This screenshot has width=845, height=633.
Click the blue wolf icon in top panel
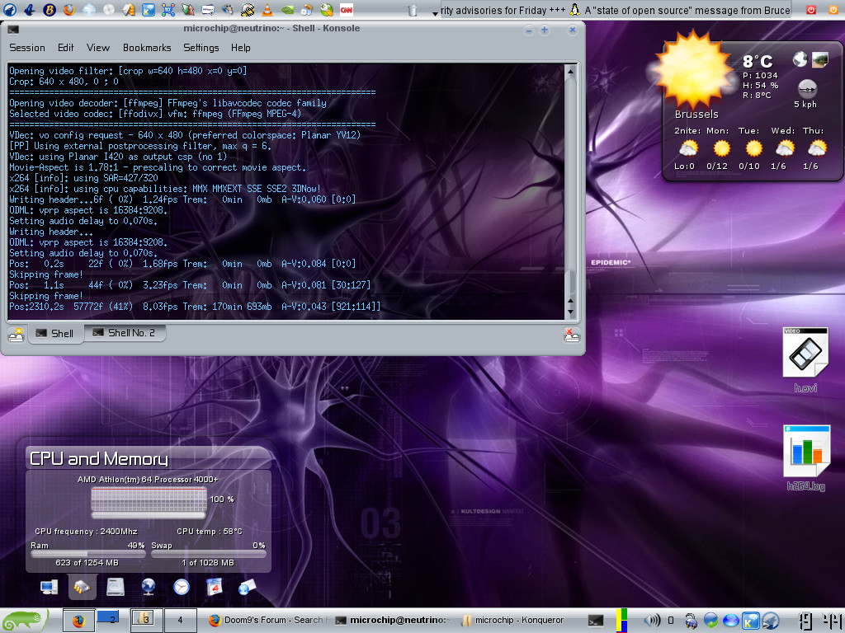click(10, 9)
